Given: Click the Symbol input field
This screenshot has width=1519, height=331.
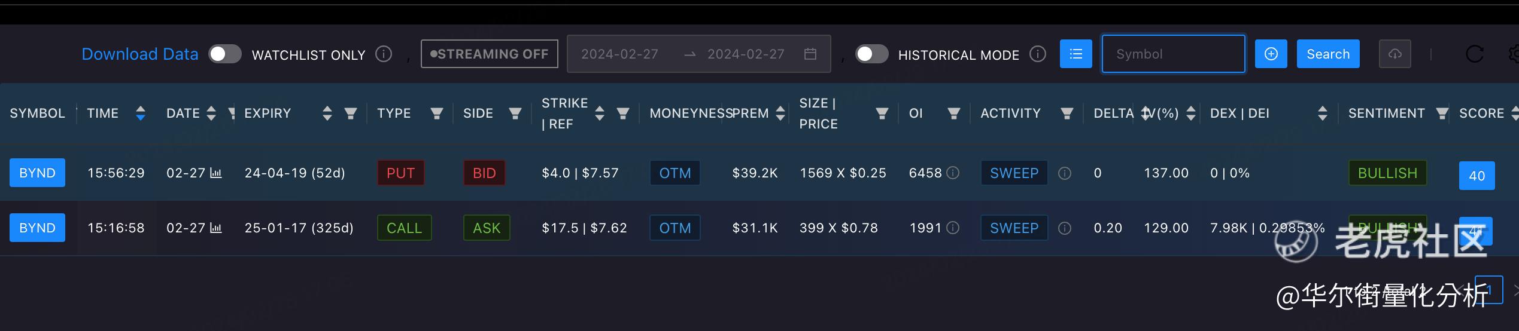Looking at the screenshot, I should coord(1173,54).
